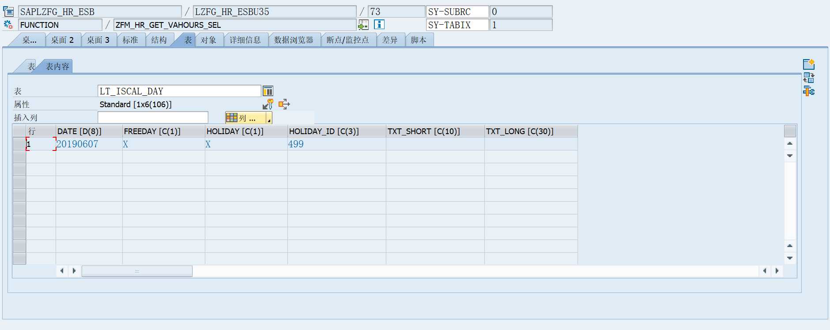This screenshot has height=330, width=830.
Task: Click the line number field showing 73
Action: [396, 11]
